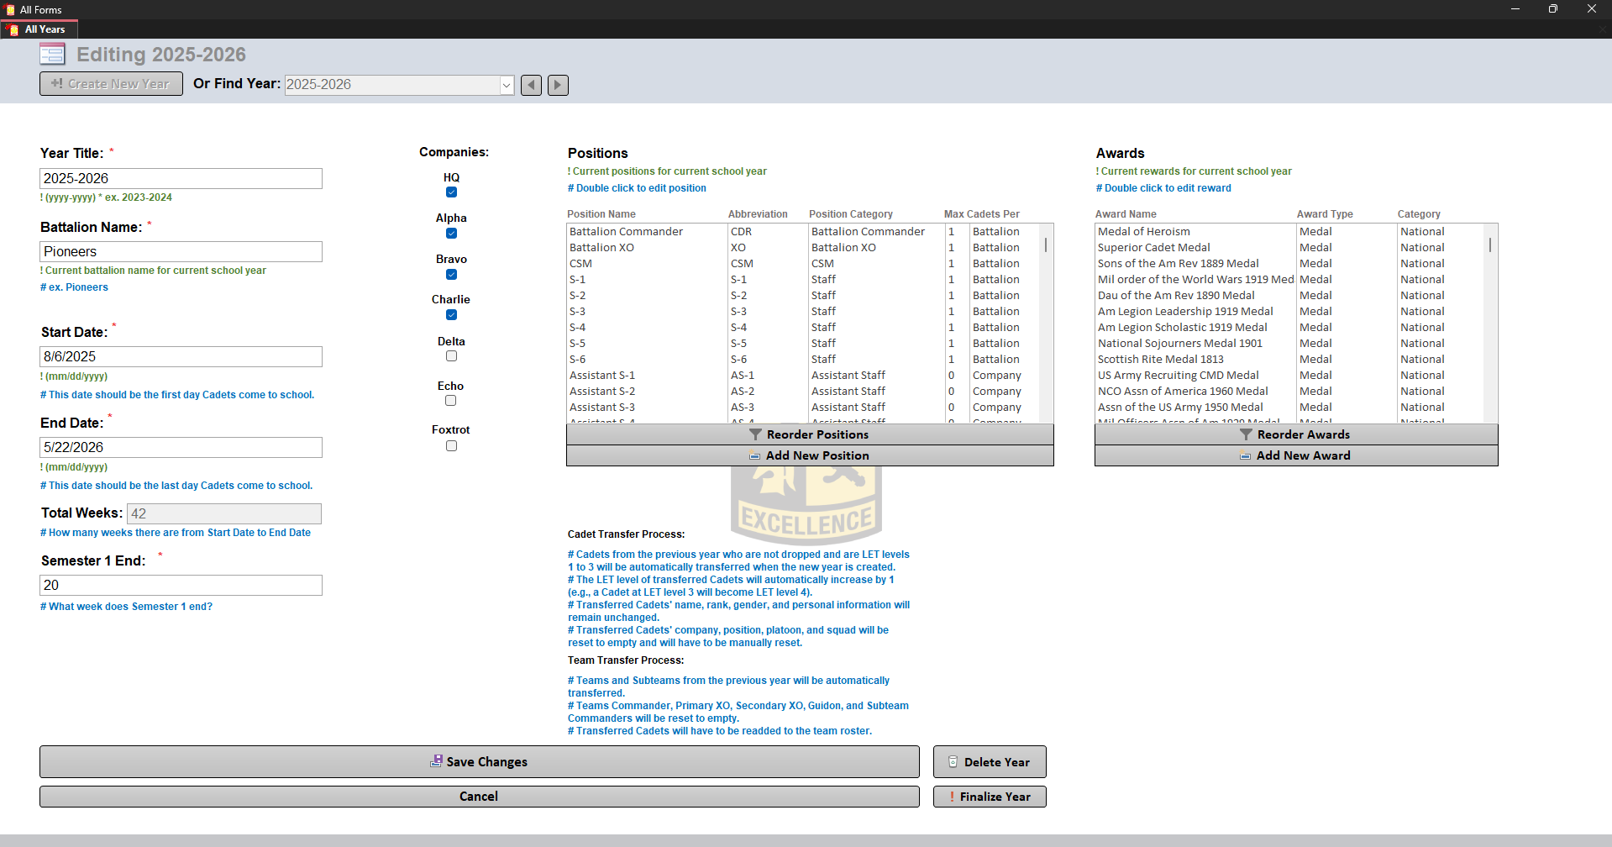Click the funnel icon on Reorder Positions
The image size is (1612, 847).
[x=755, y=434]
